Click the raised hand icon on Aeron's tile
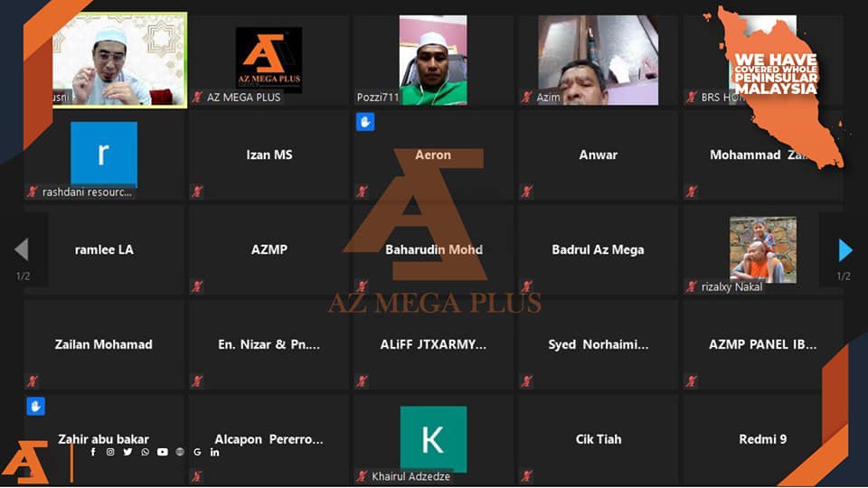The image size is (868, 488). coord(364,122)
